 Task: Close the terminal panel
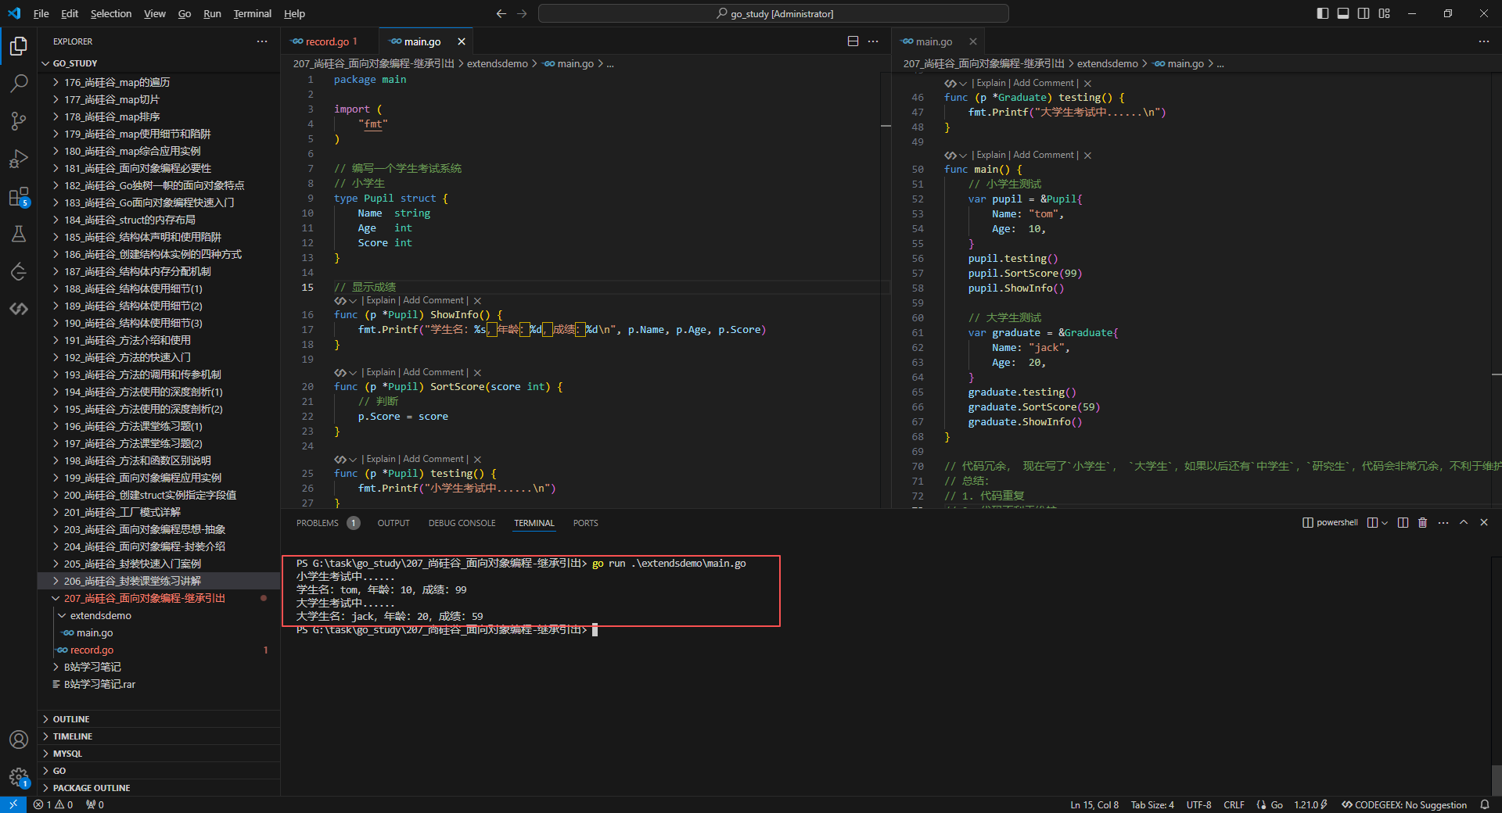(1484, 522)
